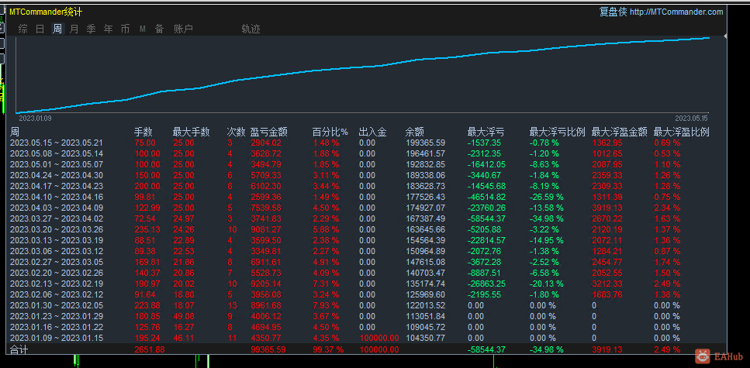Screen dimensions: 750x368
Task: Switch to the 综 summary tab
Action: coord(23,29)
